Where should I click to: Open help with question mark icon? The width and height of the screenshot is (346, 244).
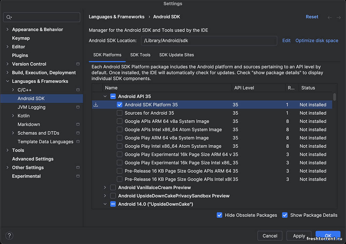click(9, 236)
